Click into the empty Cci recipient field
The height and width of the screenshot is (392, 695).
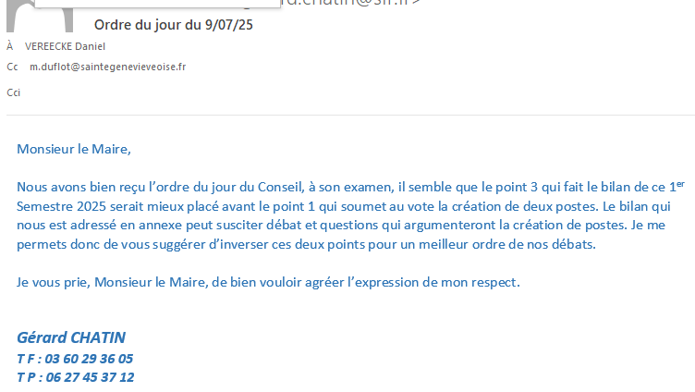[x=355, y=92]
